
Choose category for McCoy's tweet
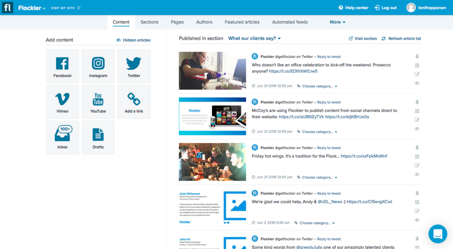point(317,132)
